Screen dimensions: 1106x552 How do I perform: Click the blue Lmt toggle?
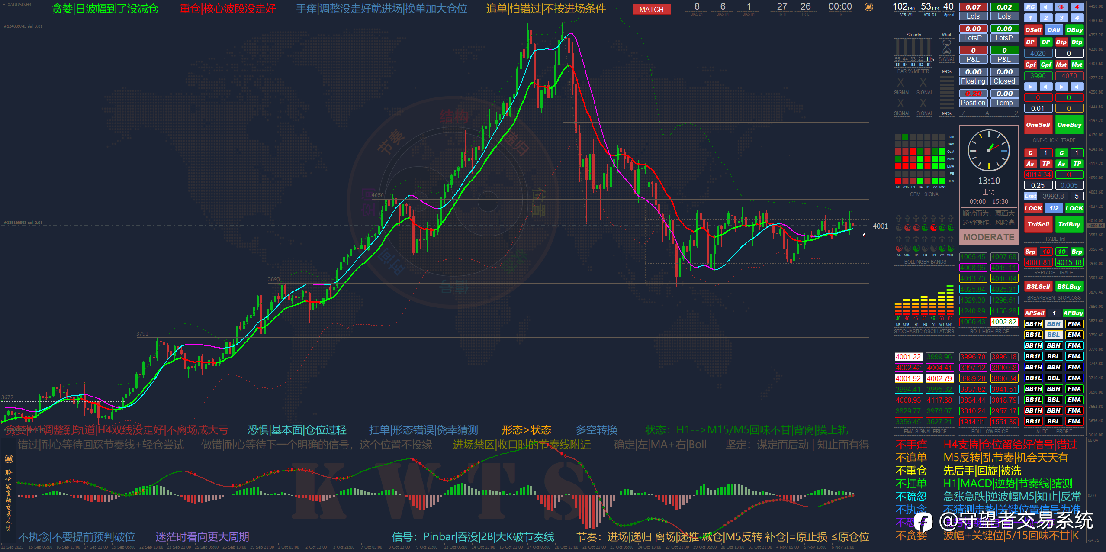pos(1030,196)
